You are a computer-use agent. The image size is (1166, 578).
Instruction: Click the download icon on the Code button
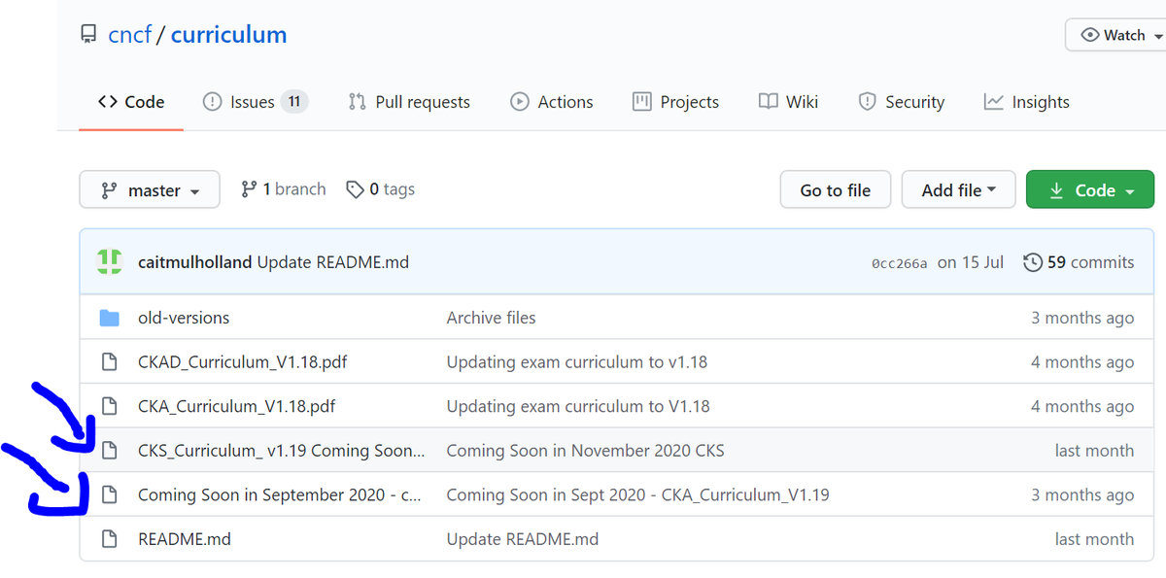click(x=1056, y=189)
